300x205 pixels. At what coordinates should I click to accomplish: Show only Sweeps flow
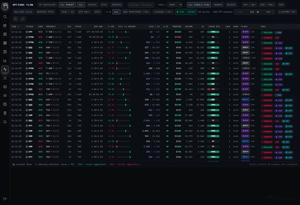pyautogui.click(x=218, y=5)
